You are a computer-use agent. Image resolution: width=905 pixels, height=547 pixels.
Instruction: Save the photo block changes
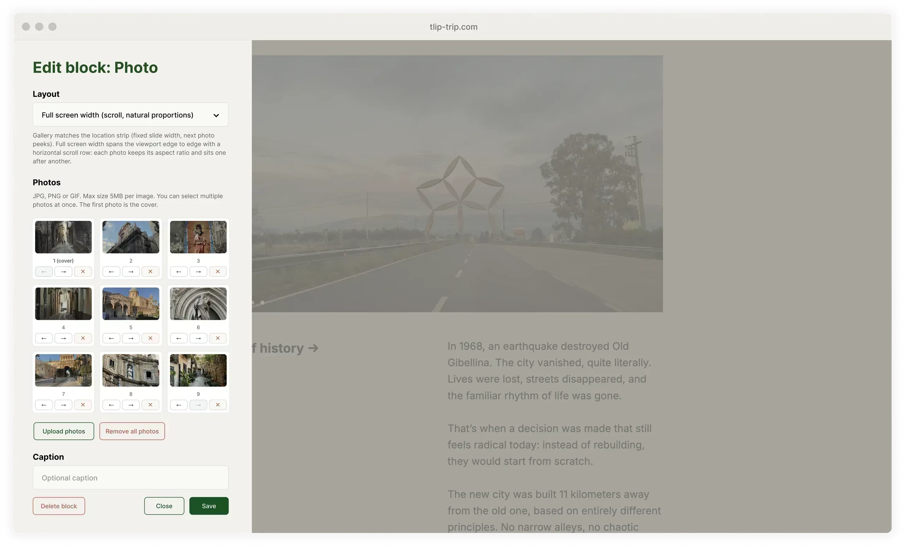coord(209,506)
